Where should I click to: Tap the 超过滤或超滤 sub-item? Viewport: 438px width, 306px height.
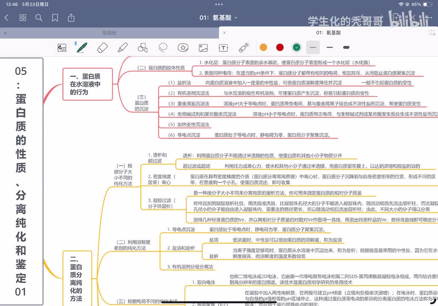pyautogui.click(x=196, y=166)
